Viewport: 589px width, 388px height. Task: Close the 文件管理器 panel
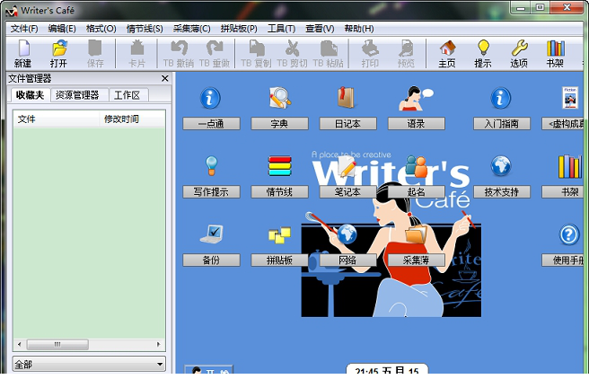pyautogui.click(x=164, y=78)
